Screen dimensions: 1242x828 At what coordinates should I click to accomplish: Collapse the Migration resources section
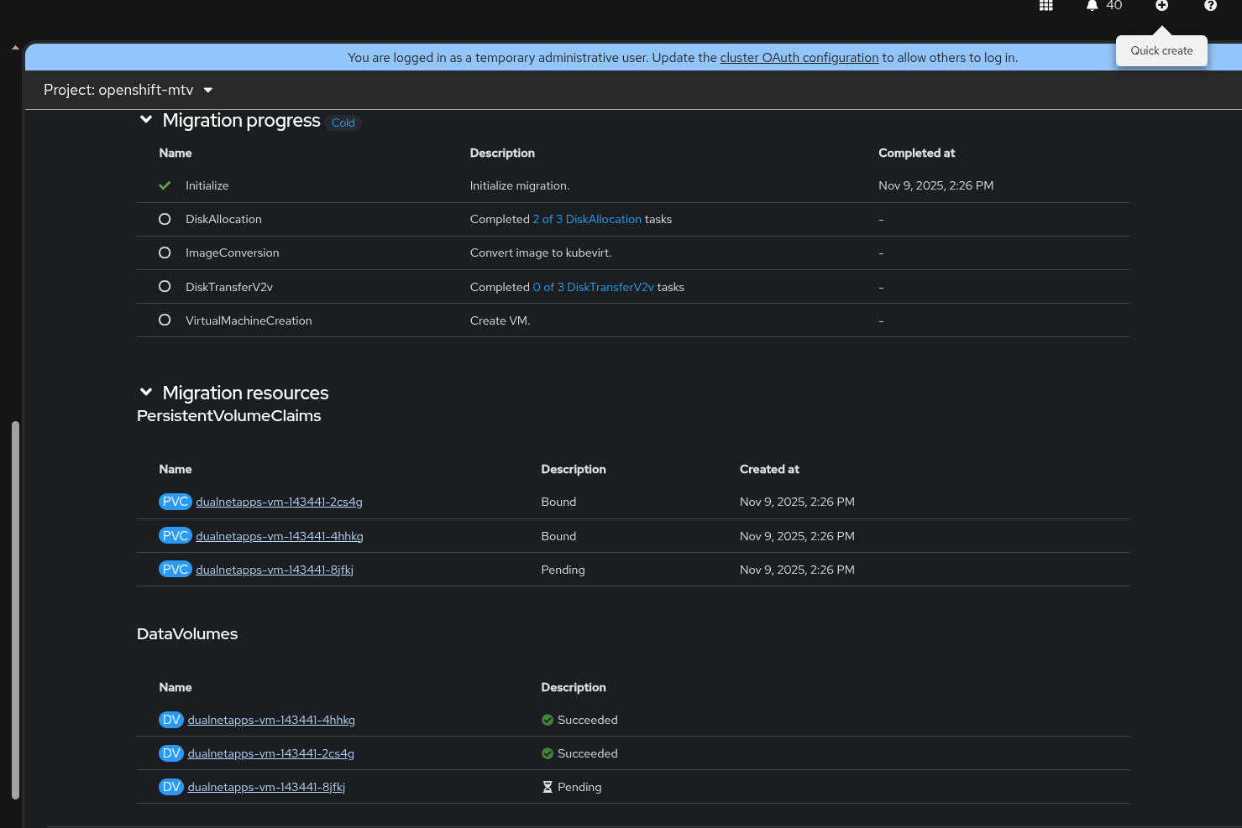(146, 392)
